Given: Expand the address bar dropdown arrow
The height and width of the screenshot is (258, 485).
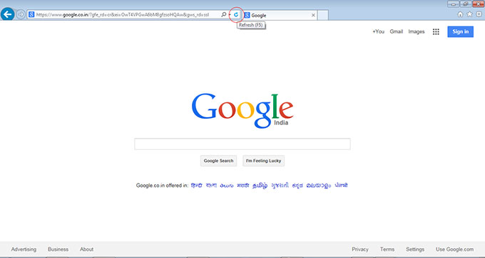Looking at the screenshot, I should pos(230,14).
